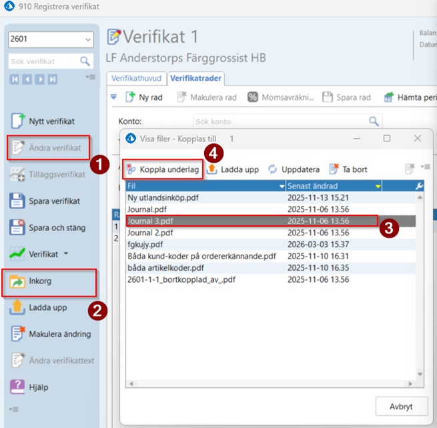
Task: Refresh file list with Uppdatera
Action: tap(294, 169)
